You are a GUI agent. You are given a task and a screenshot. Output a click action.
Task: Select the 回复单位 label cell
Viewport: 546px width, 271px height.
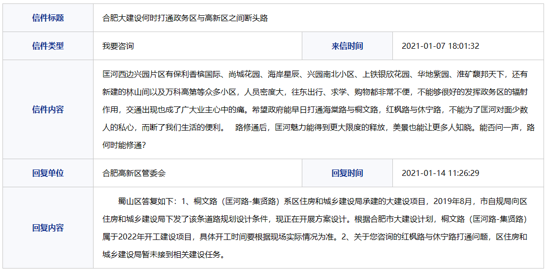48,173
